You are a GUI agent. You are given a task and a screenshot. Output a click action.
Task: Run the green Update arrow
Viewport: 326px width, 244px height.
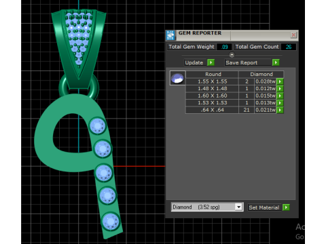pos(211,62)
